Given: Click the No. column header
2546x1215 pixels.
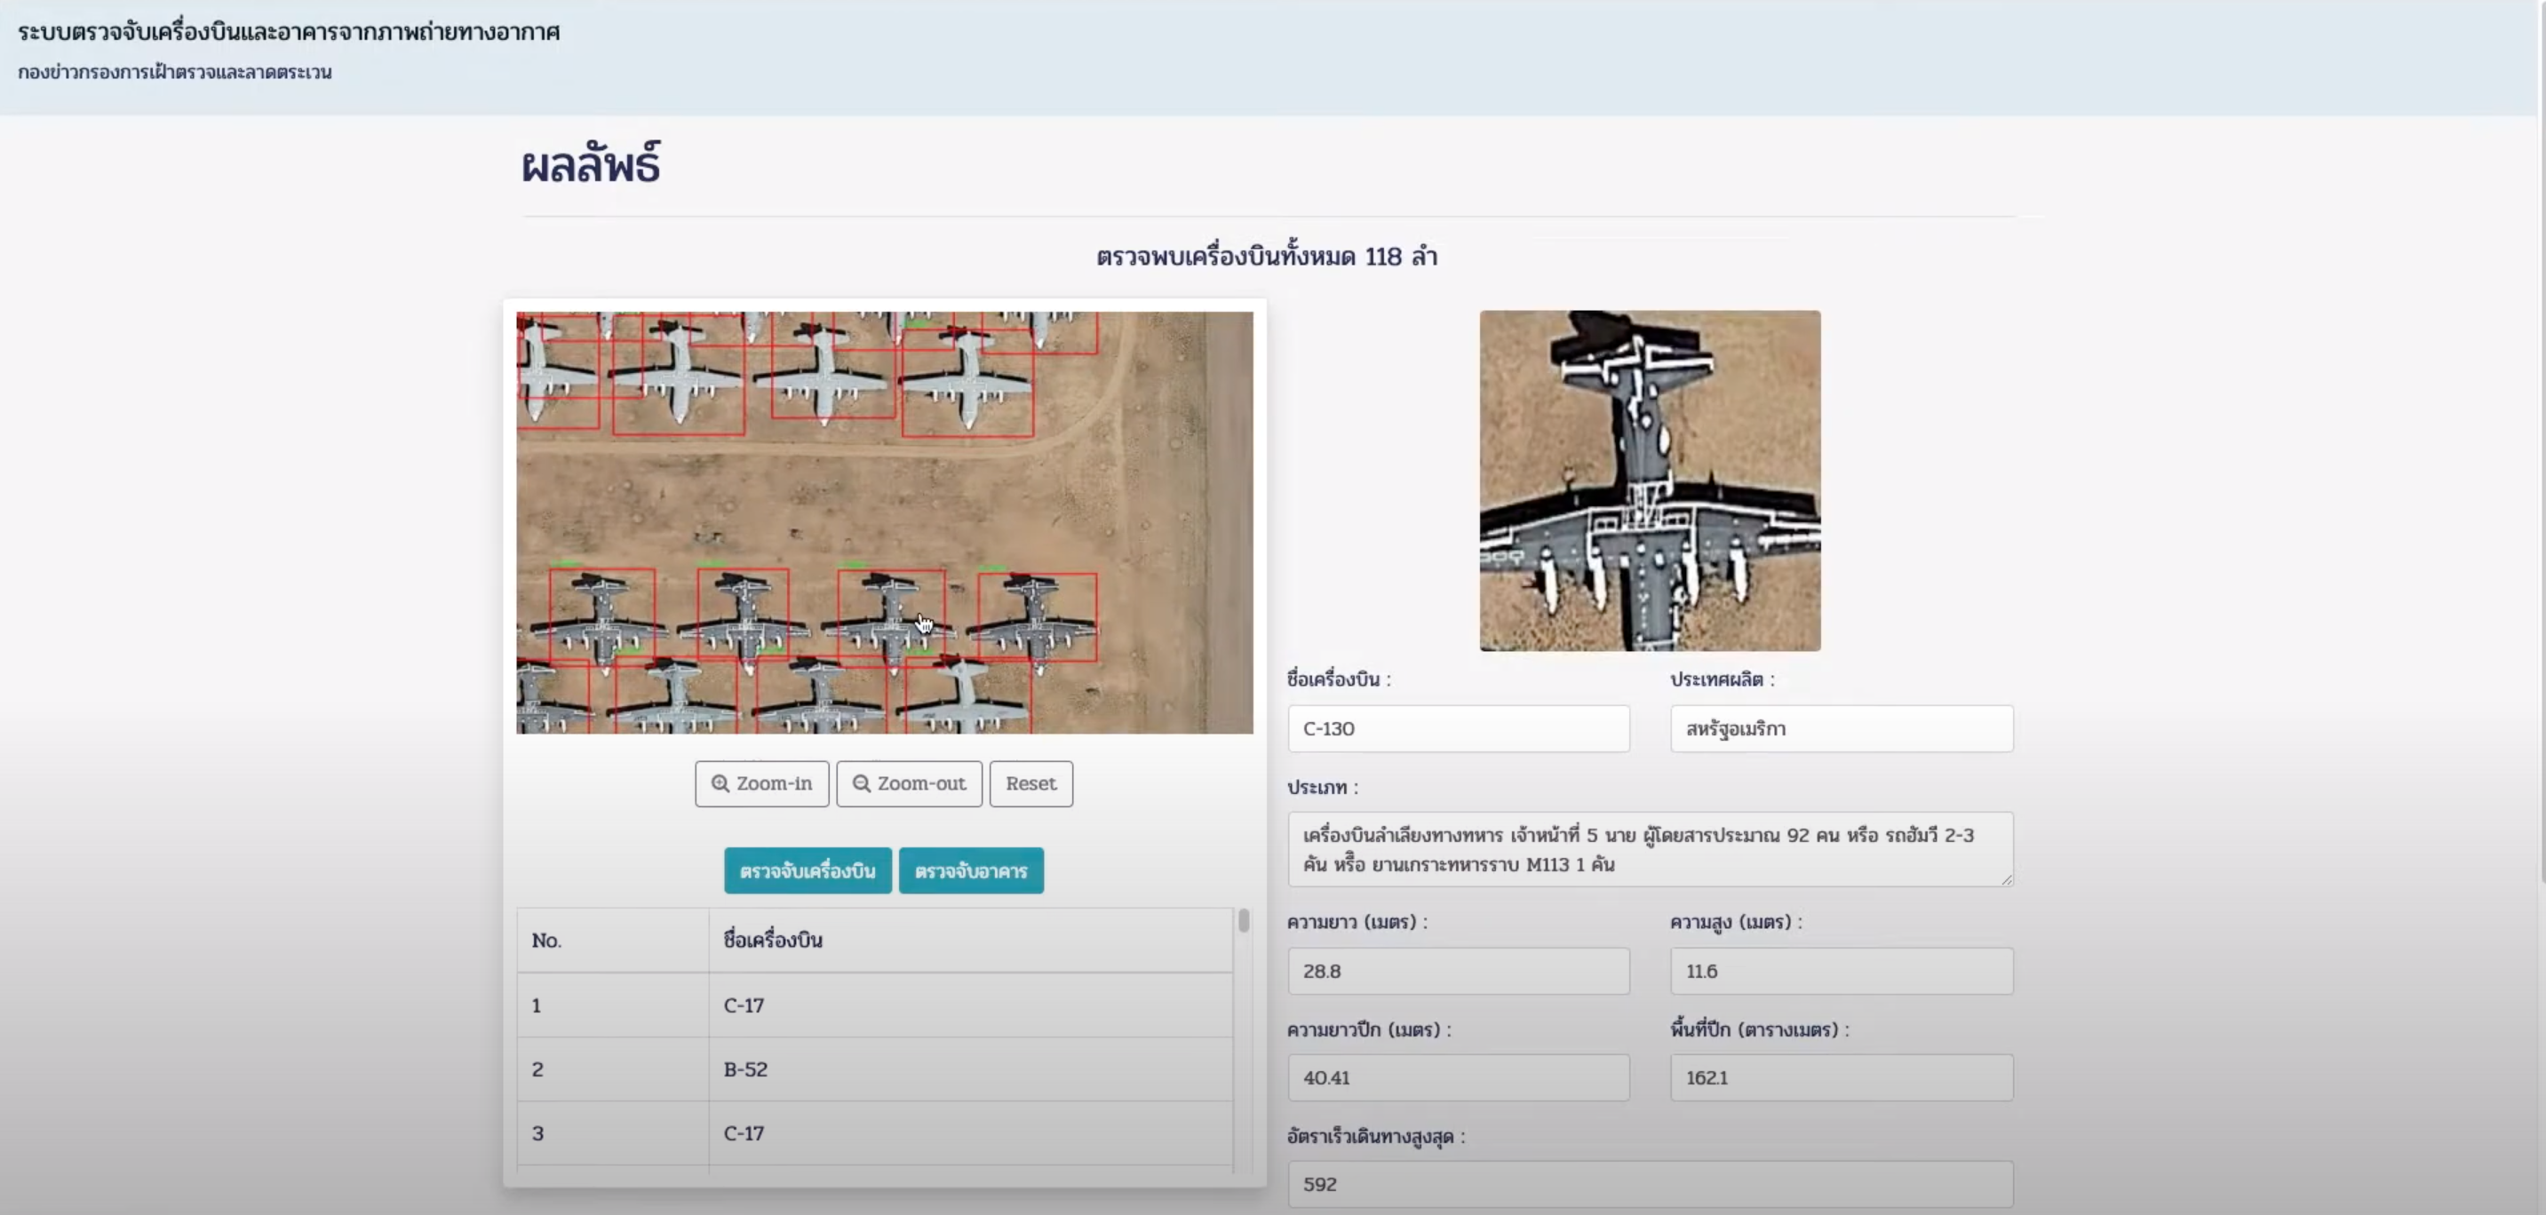Looking at the screenshot, I should pos(613,941).
